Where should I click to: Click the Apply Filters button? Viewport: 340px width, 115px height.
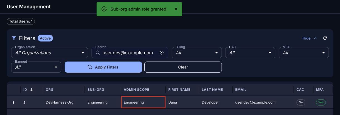pyautogui.click(x=103, y=67)
